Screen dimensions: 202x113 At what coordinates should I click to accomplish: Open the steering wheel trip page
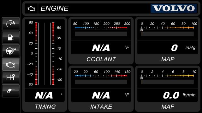pyautogui.click(x=10, y=51)
